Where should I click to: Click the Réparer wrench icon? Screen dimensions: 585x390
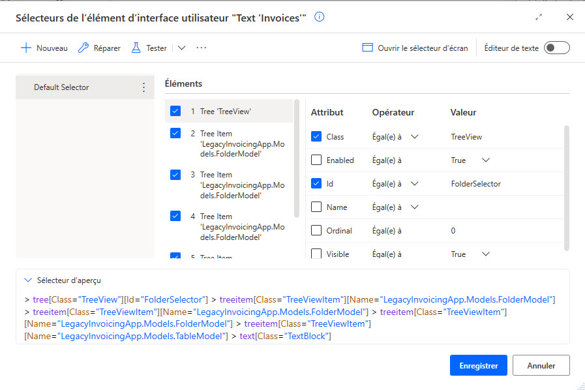(83, 48)
